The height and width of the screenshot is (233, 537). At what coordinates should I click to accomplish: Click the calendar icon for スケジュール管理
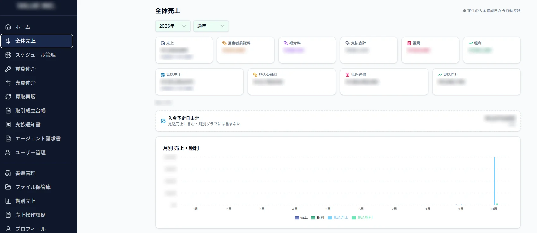(8, 55)
